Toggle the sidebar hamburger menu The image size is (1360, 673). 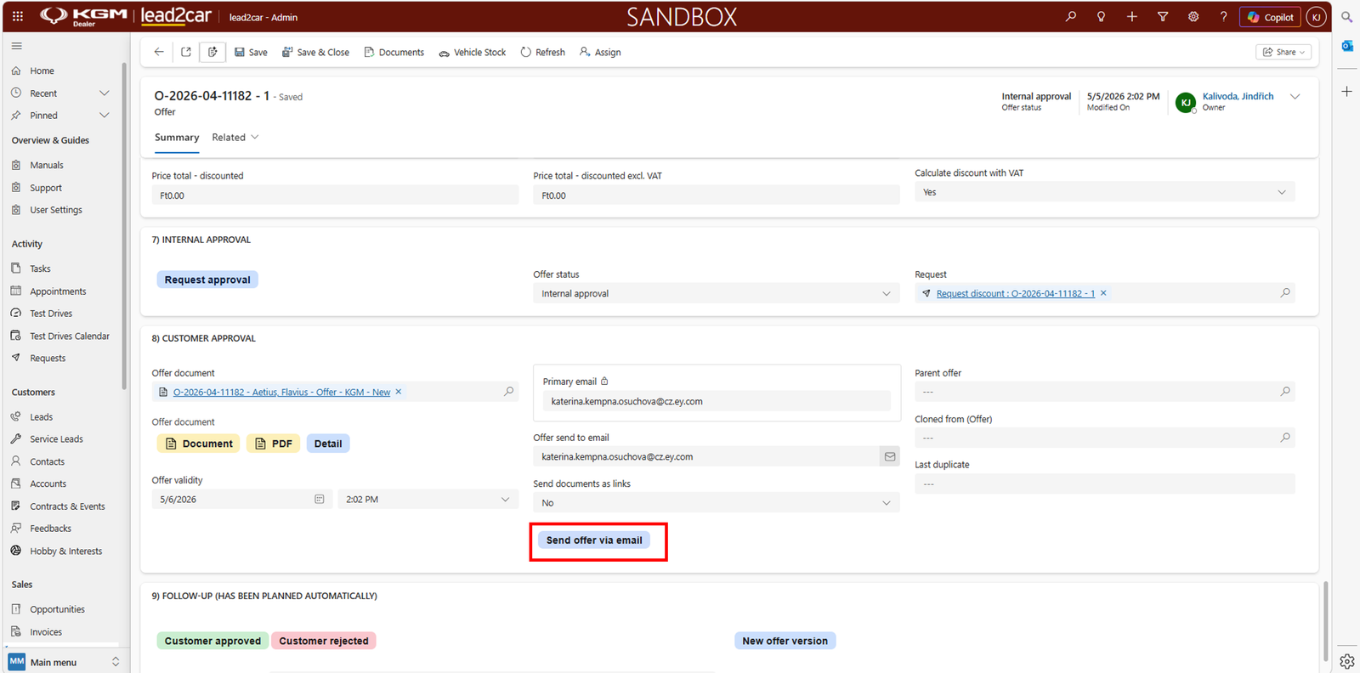17,46
